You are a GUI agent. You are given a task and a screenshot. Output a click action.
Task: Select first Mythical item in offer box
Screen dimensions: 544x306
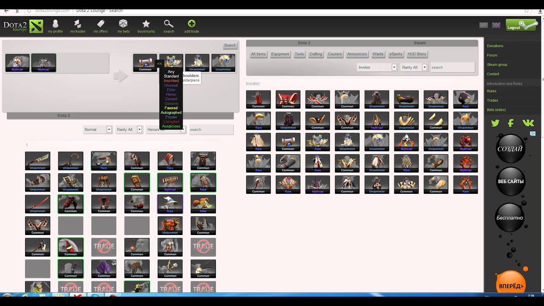(x=17, y=63)
